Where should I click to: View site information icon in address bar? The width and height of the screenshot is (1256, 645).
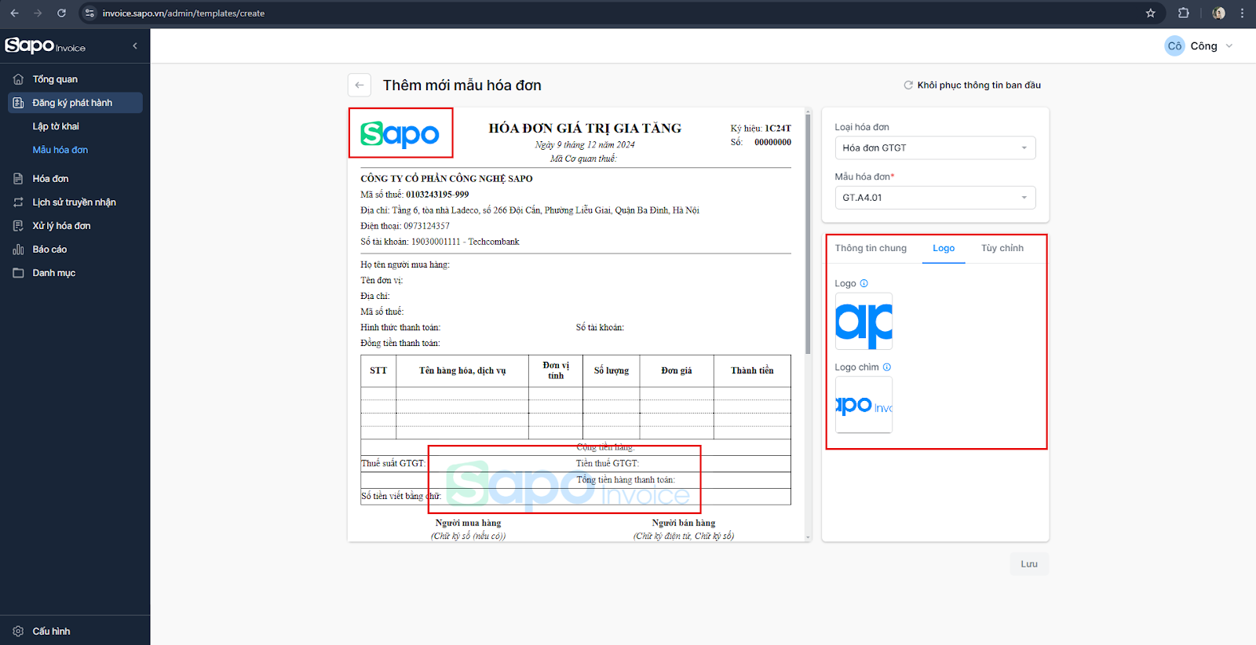[89, 13]
